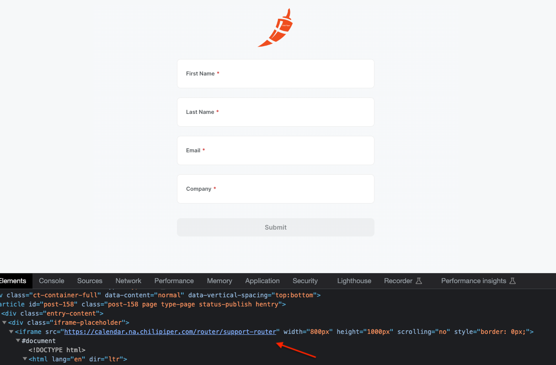
Task: Click the chili pepper logo
Action: click(x=275, y=27)
